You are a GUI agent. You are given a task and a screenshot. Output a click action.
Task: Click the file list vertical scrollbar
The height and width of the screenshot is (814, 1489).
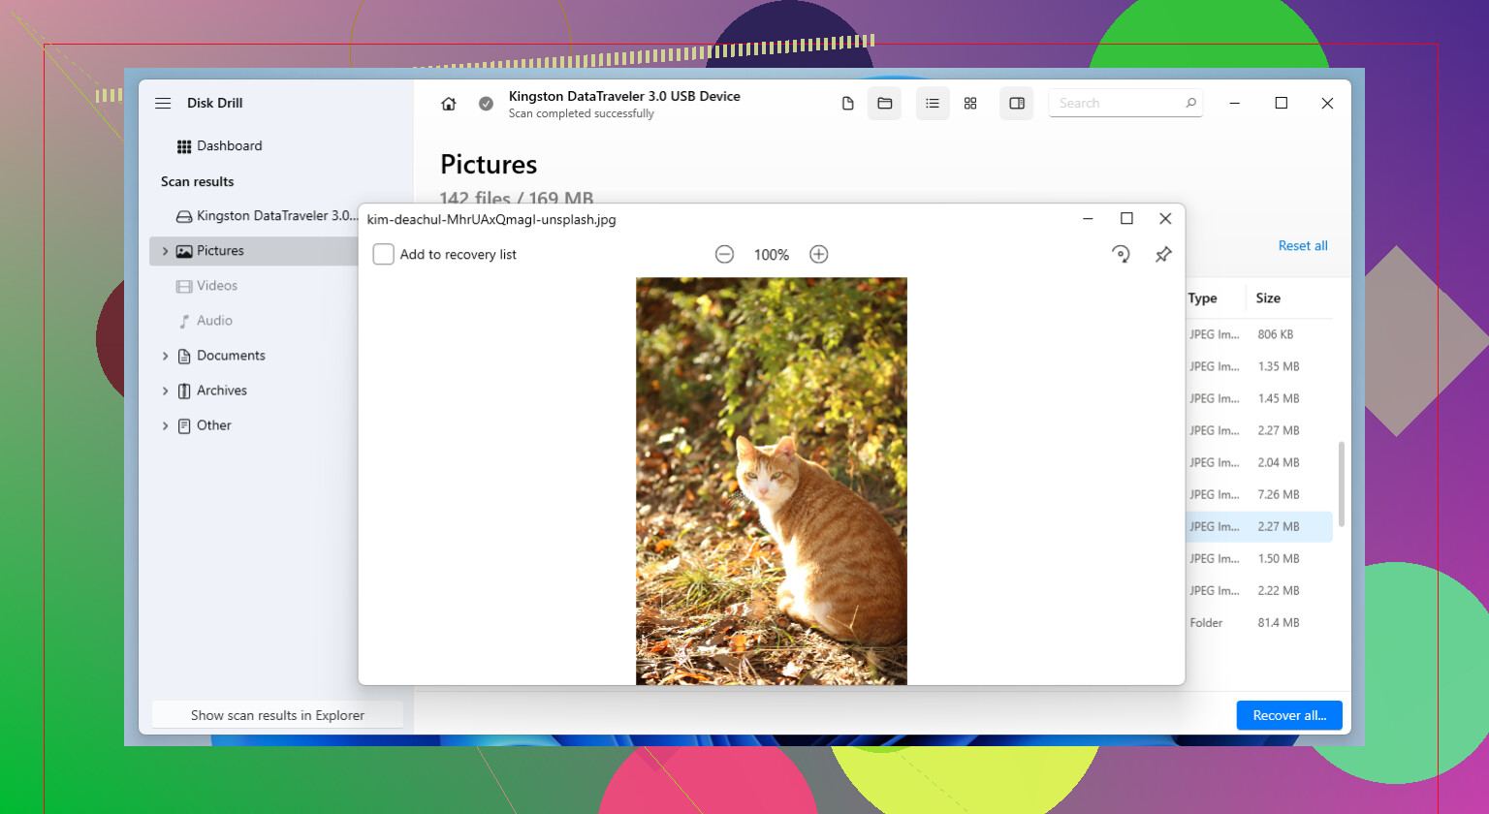pyautogui.click(x=1342, y=485)
